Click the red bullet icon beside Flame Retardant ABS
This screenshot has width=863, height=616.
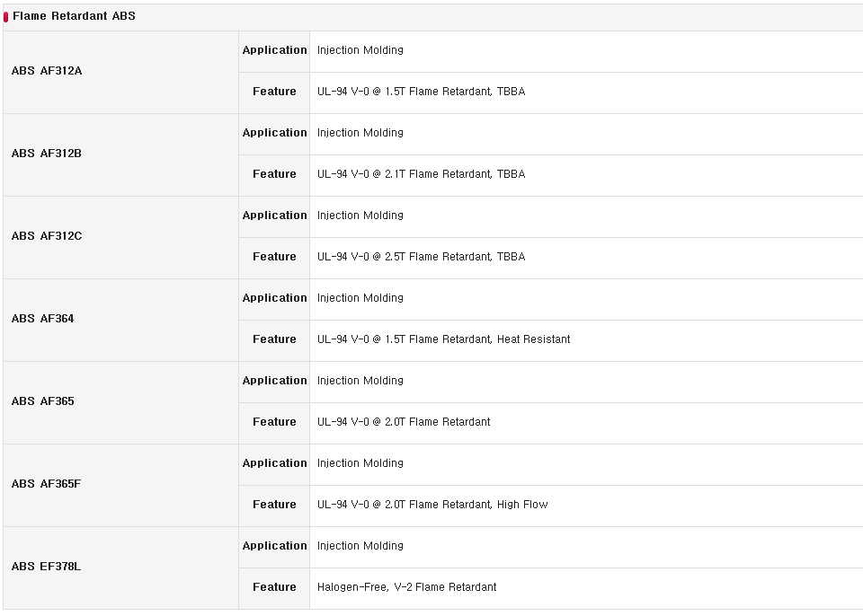click(6, 17)
